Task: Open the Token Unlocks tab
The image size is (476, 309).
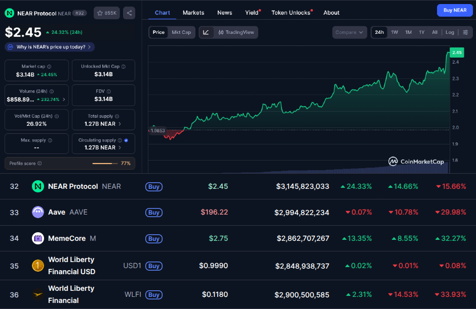Action: coord(290,13)
